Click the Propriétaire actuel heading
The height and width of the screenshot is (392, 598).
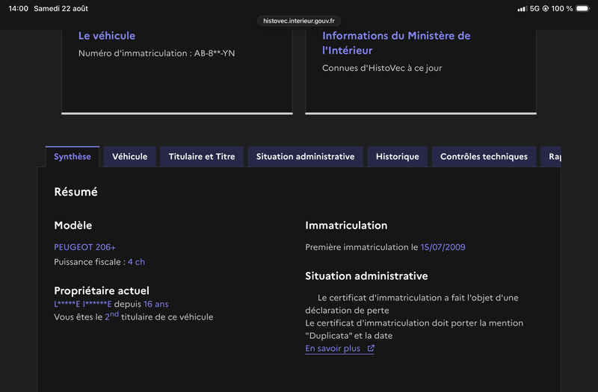click(x=102, y=290)
